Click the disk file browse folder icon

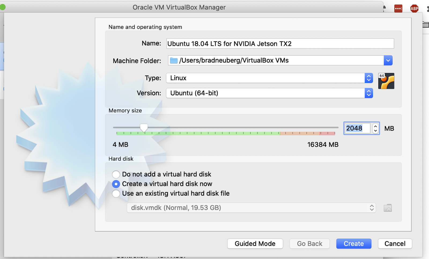click(x=388, y=208)
